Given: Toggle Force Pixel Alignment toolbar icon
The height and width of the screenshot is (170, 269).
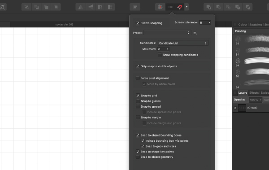Looking at the screenshot, I should pyautogui.click(x=160, y=7).
